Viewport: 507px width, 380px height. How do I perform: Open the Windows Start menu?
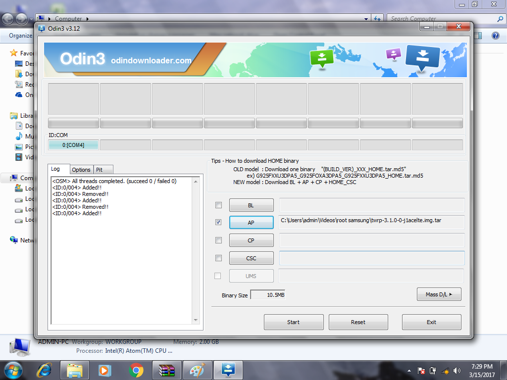point(13,370)
